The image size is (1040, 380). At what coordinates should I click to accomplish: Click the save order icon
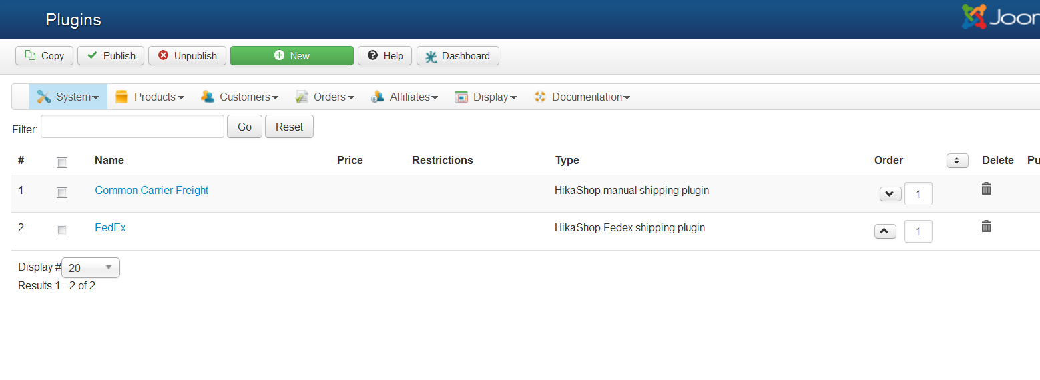957,161
